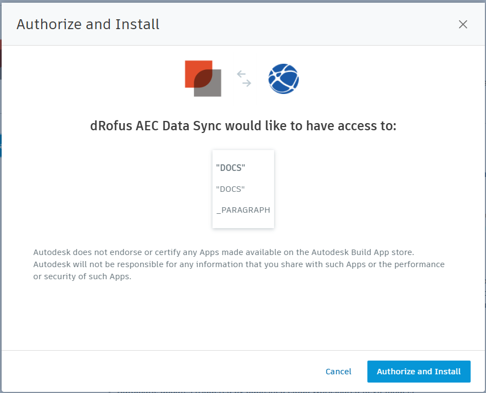Click the dark leaf-shaped overlap in the dRofus logo
Image resolution: width=486 pixels, height=393 pixels.
(203, 79)
